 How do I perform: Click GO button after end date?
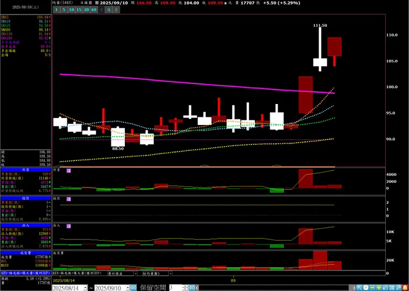pyautogui.click(x=133, y=288)
